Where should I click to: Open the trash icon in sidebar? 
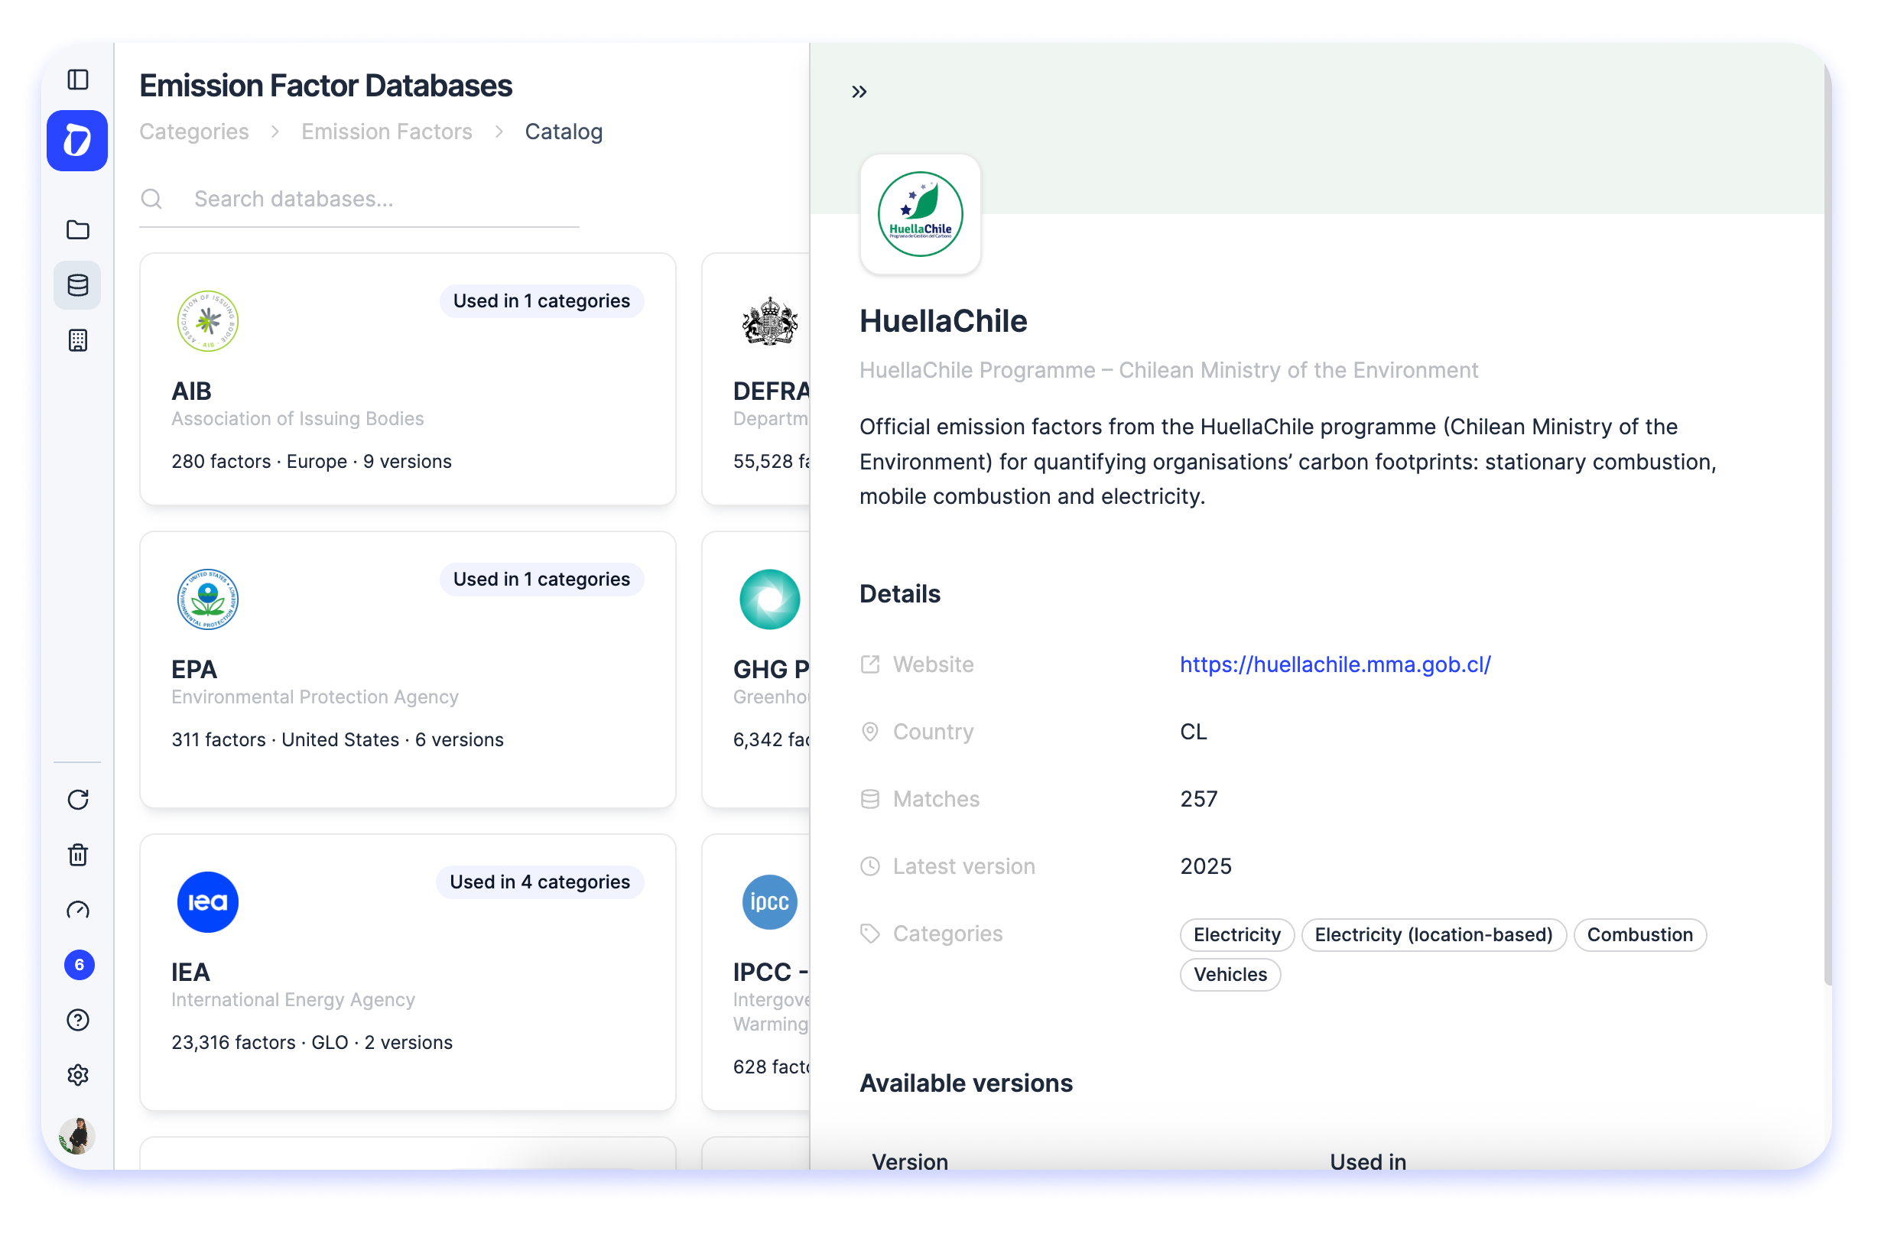pos(78,856)
